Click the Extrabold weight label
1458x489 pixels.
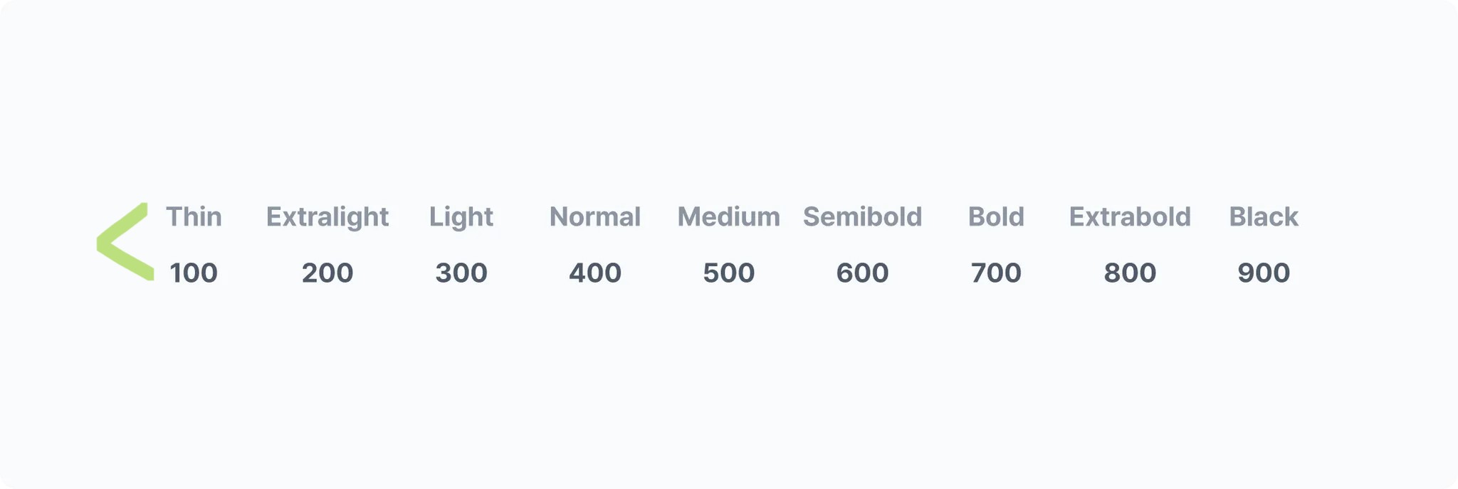click(x=1130, y=216)
